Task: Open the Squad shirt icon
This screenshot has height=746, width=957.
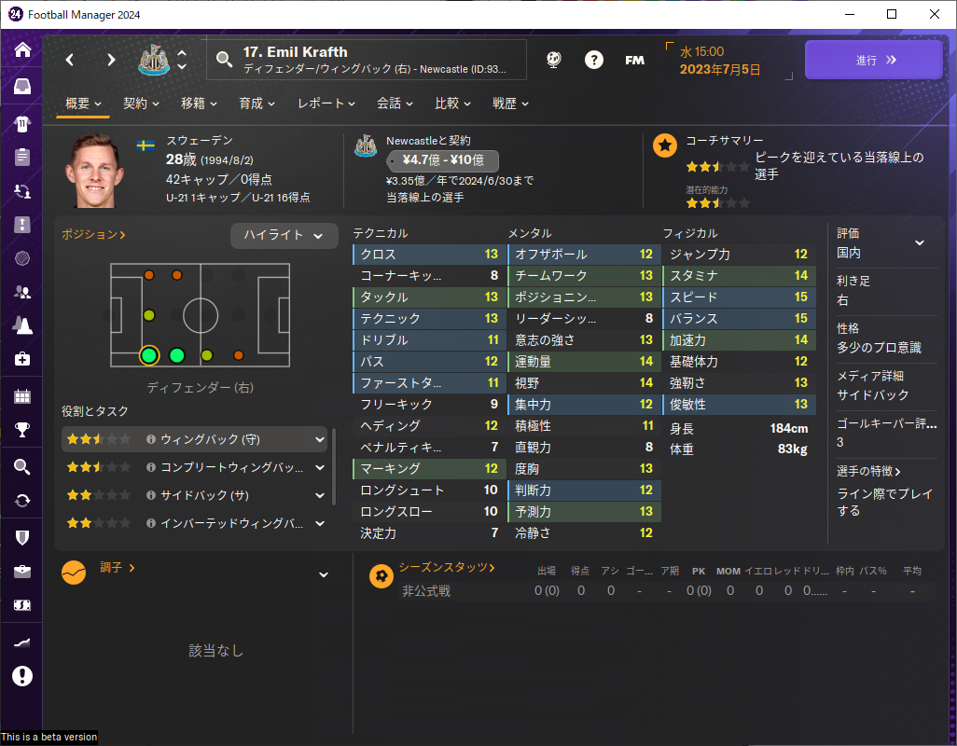Action: [22, 124]
